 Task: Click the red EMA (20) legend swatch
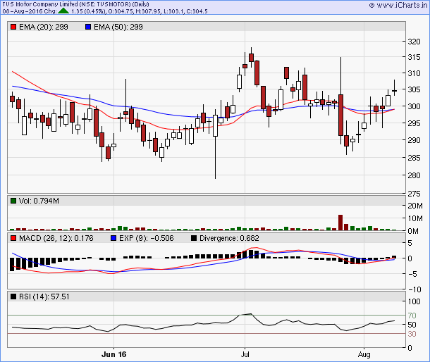point(13,27)
